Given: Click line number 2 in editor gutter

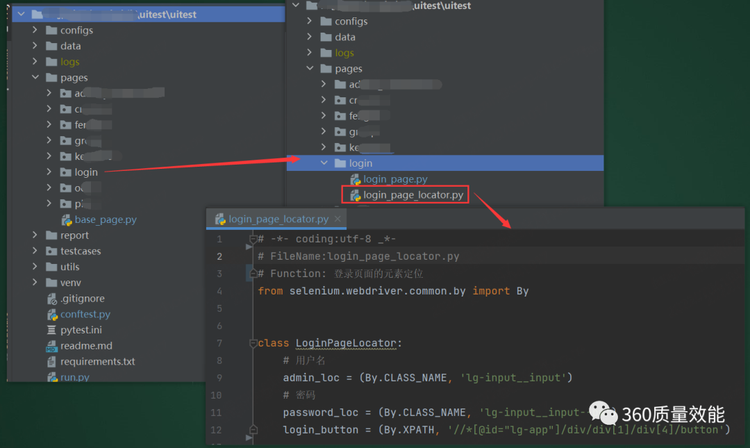Looking at the screenshot, I should pos(219,256).
